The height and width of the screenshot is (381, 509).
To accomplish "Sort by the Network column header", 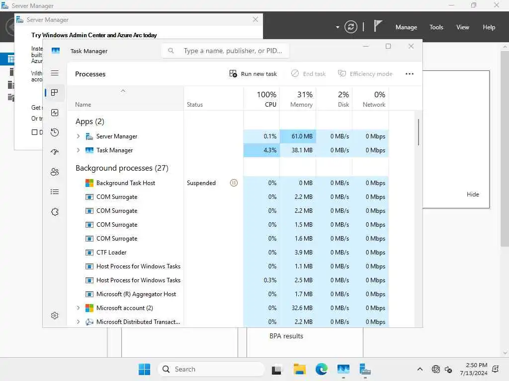I will tap(370, 99).
